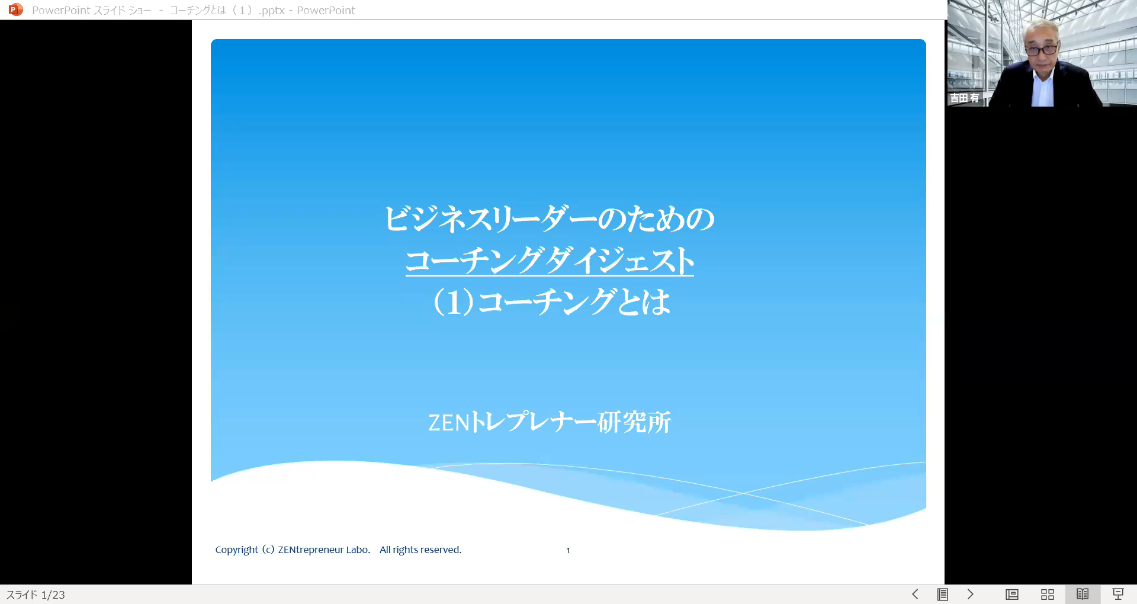Click the スライド 1/23 slide counter
The height and width of the screenshot is (604, 1137).
pos(36,595)
